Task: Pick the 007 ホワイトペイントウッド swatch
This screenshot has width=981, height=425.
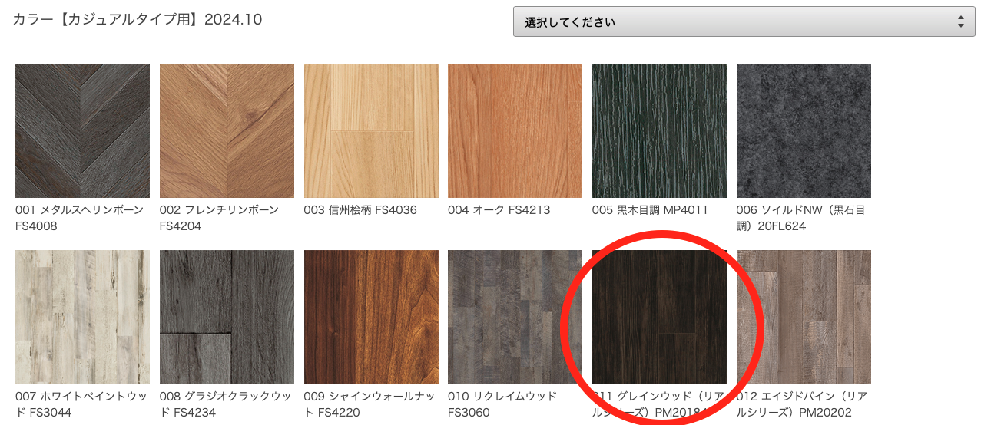Action: [82, 317]
